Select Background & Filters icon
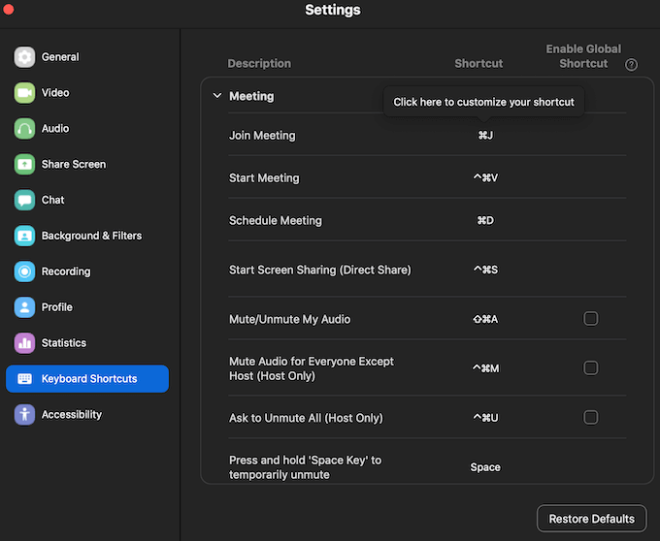This screenshot has width=660, height=541. tap(24, 236)
